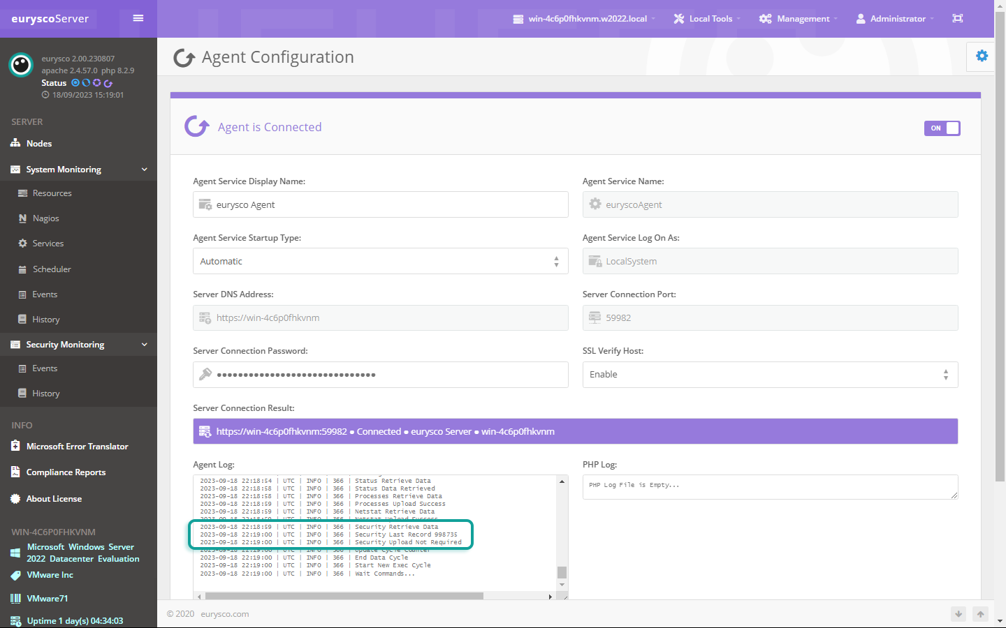Click the Nagios N icon in the sidebar

click(22, 218)
